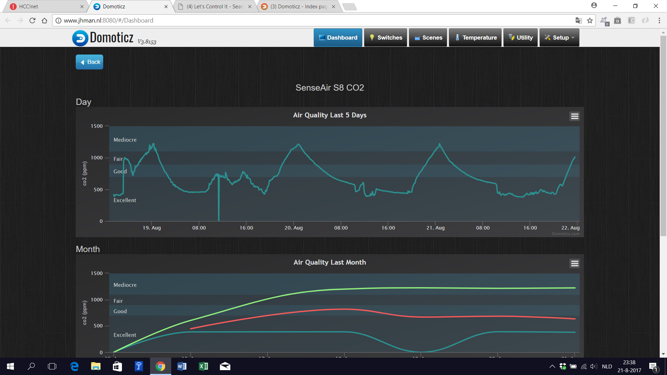Image resolution: width=667 pixels, height=375 pixels.
Task: Open the Temperature tab
Action: 475,37
